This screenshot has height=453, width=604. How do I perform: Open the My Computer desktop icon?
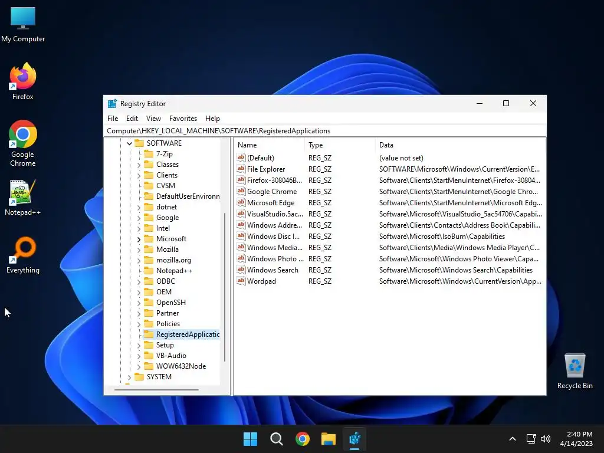click(23, 24)
